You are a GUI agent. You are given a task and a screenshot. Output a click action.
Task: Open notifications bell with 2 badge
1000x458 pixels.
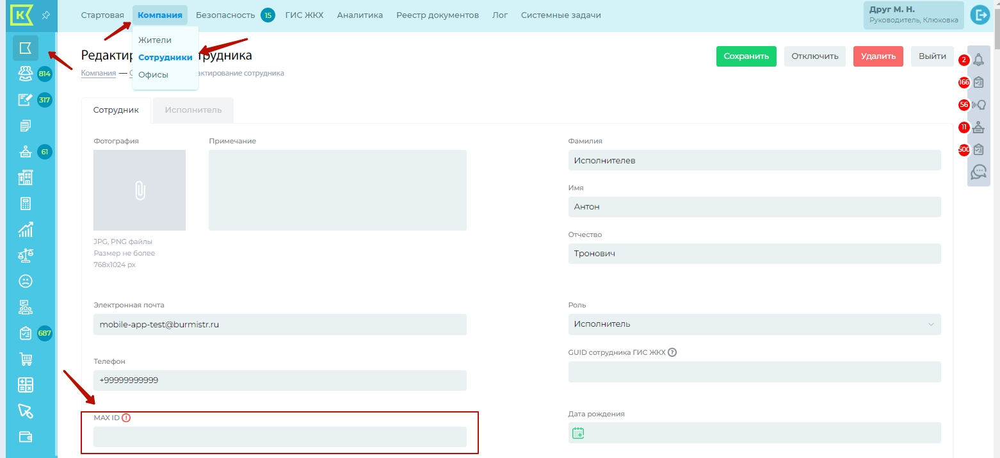[x=978, y=60]
